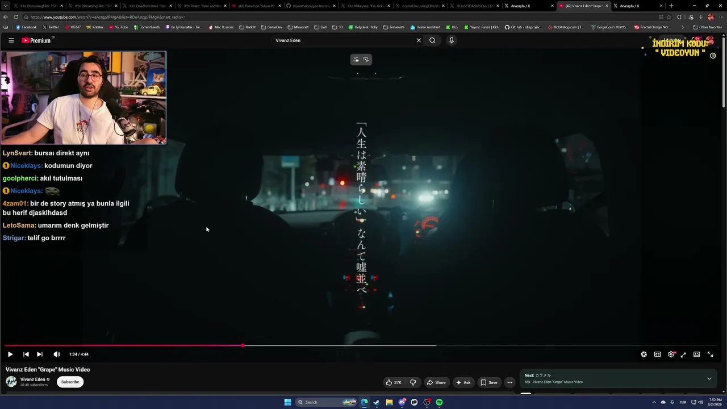Dislike the Grape music video
This screenshot has width=727, height=409.
point(413,382)
